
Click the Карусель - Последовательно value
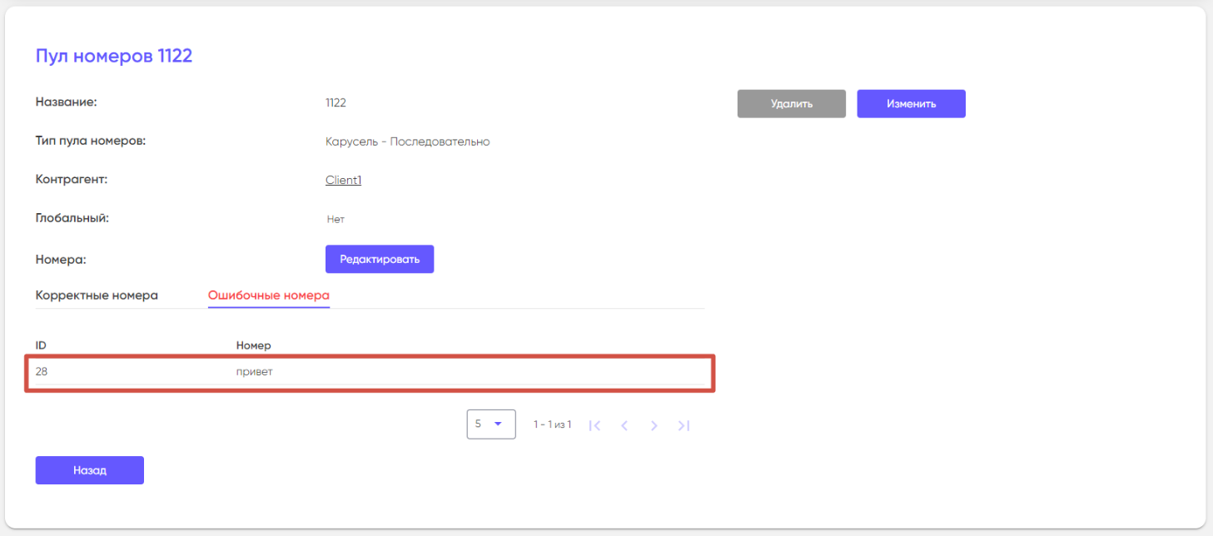pos(407,141)
